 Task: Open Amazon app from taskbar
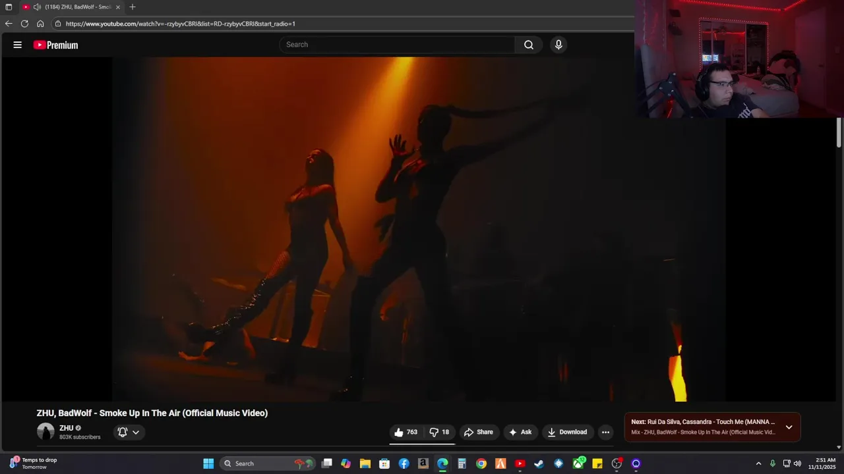[x=423, y=463]
